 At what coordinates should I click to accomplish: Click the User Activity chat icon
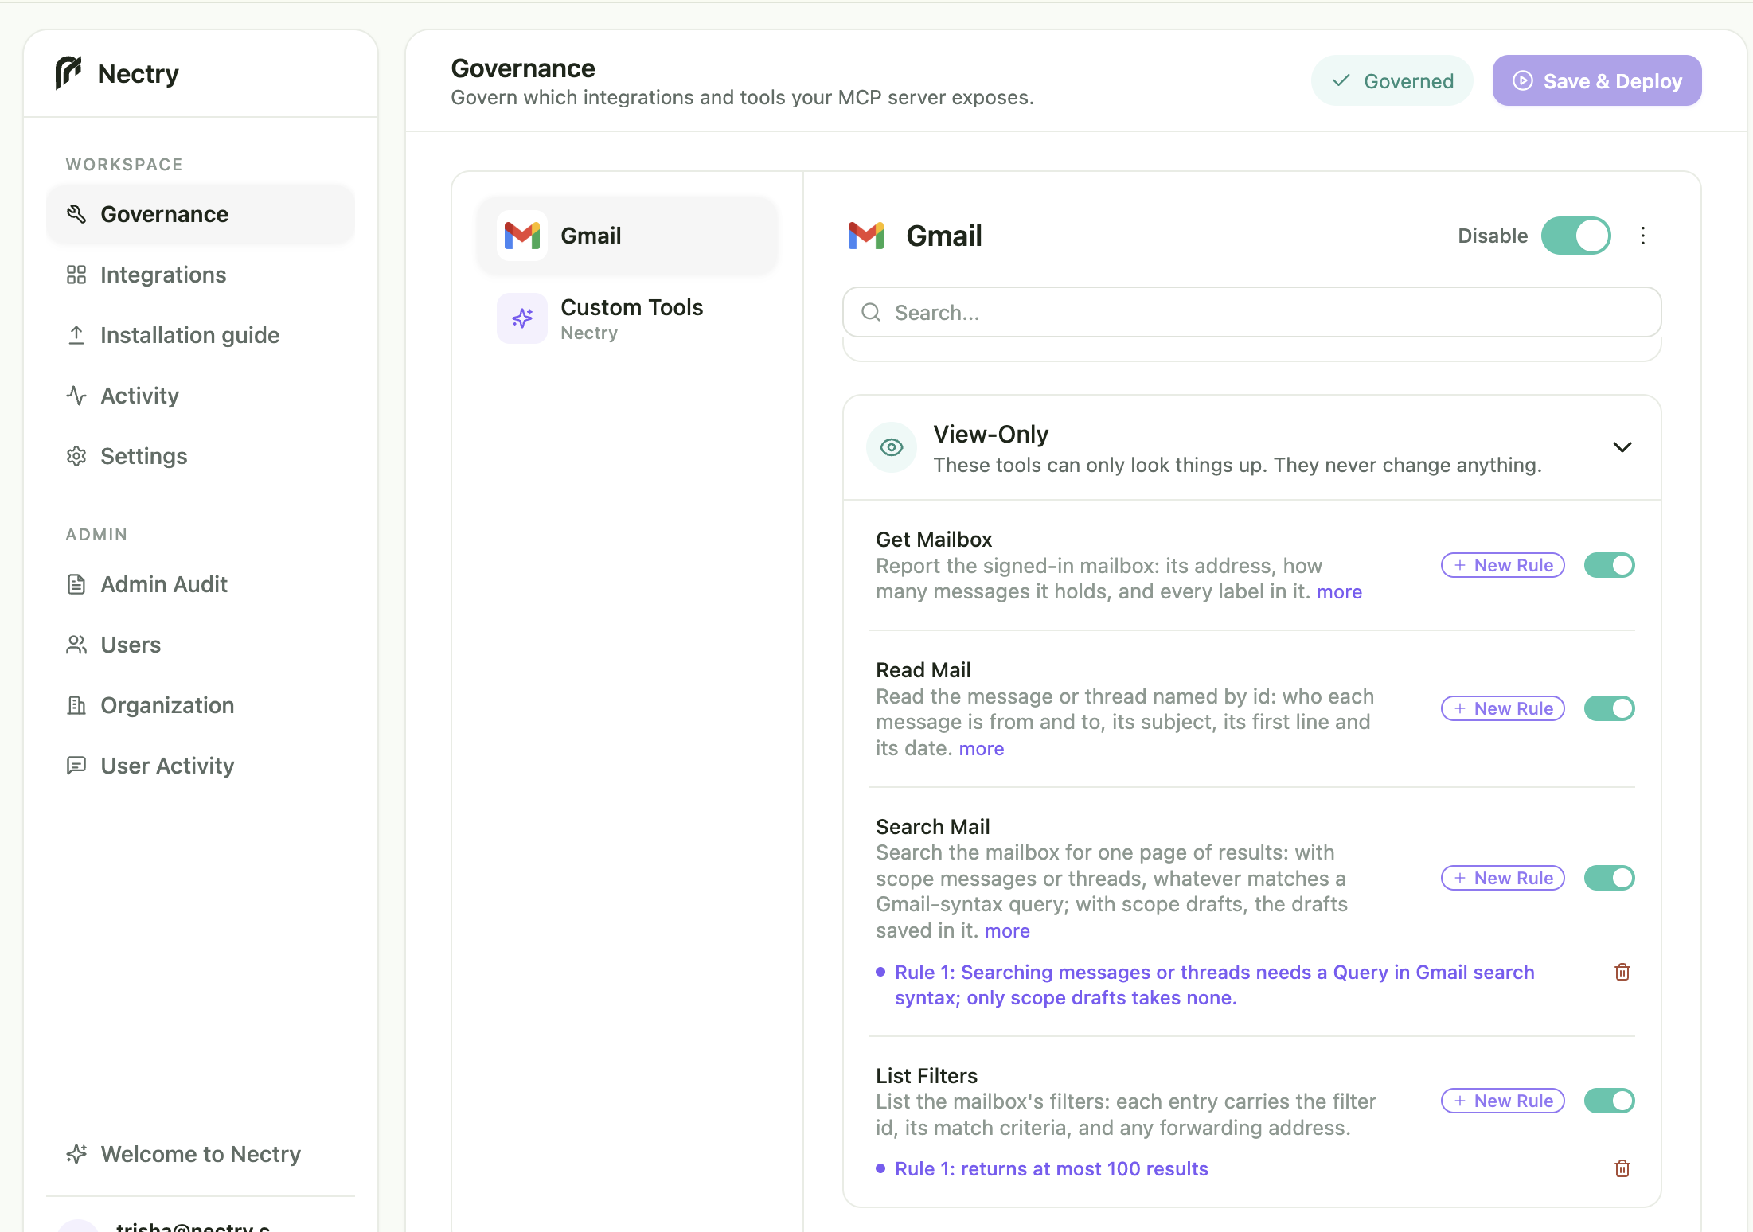[x=76, y=766]
